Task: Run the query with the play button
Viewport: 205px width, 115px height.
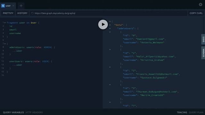Action: point(103,25)
